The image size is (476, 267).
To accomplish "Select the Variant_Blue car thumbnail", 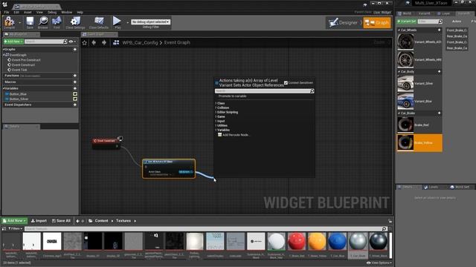I will pyautogui.click(x=405, y=102).
